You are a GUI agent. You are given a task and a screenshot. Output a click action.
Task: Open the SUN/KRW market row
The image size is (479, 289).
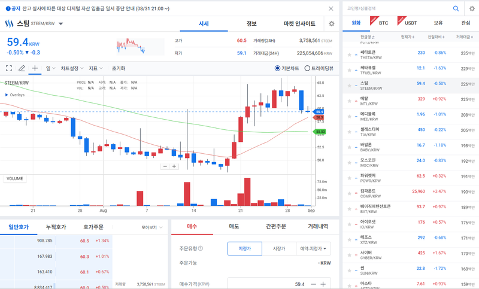[411, 270]
